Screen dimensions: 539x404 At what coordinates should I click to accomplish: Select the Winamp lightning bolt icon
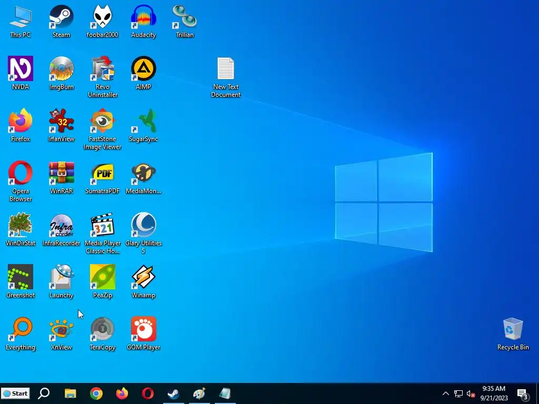click(143, 281)
